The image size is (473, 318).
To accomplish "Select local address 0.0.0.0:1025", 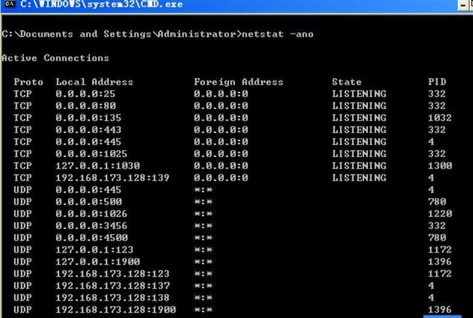I will point(91,154).
